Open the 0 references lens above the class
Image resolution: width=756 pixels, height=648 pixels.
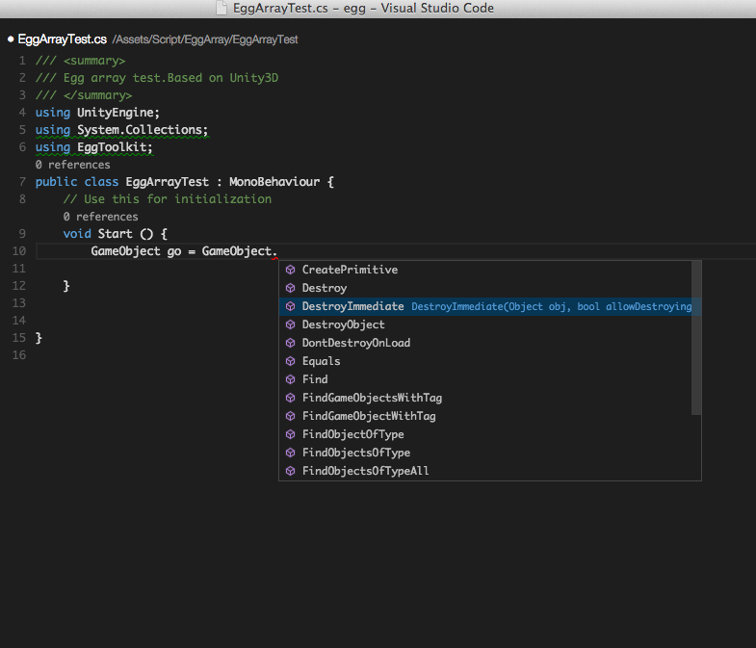click(73, 165)
